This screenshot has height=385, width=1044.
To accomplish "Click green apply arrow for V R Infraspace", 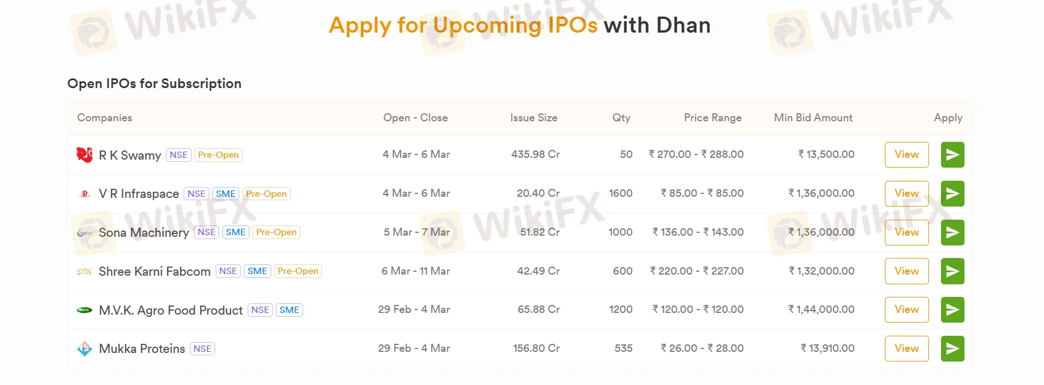I will click(x=952, y=193).
